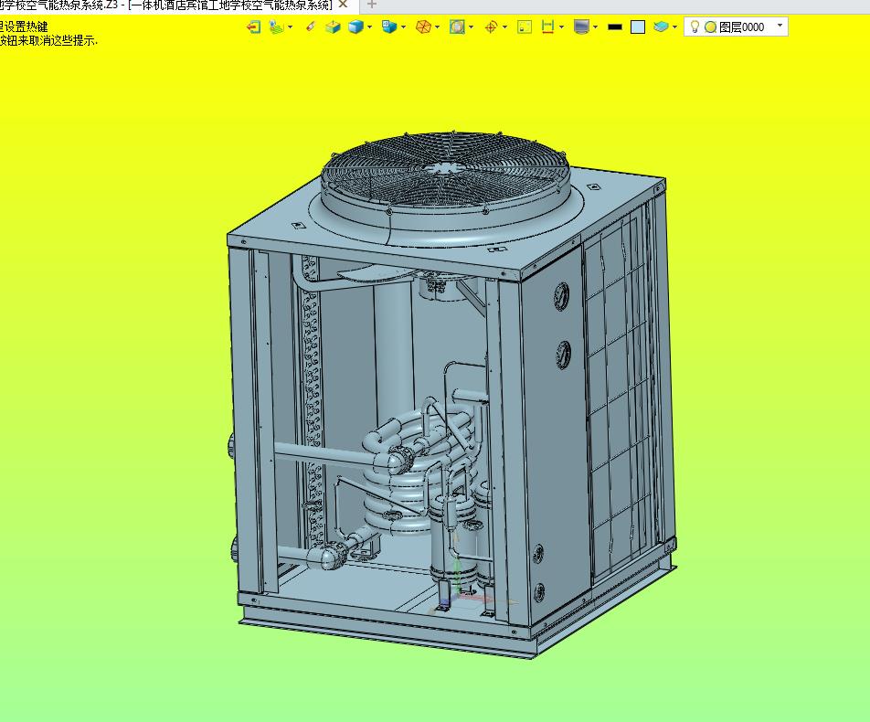
Task: Expand the dimension measure dropdown arrow
Action: click(562, 27)
